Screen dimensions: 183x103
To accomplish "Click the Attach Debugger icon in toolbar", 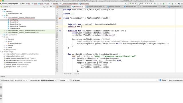I will point(172,4).
